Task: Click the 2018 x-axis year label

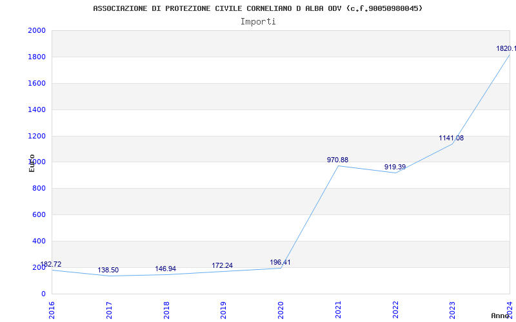Action: 166,310
